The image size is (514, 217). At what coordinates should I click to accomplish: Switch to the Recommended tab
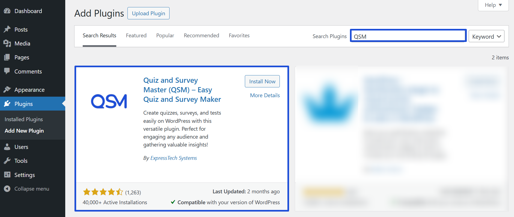(x=201, y=36)
